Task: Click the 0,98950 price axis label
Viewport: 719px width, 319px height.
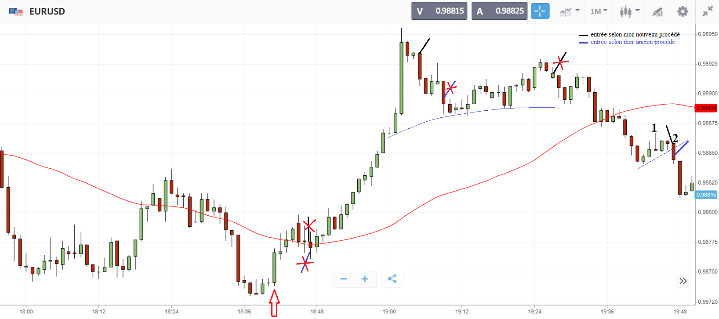Action: pyautogui.click(x=708, y=34)
